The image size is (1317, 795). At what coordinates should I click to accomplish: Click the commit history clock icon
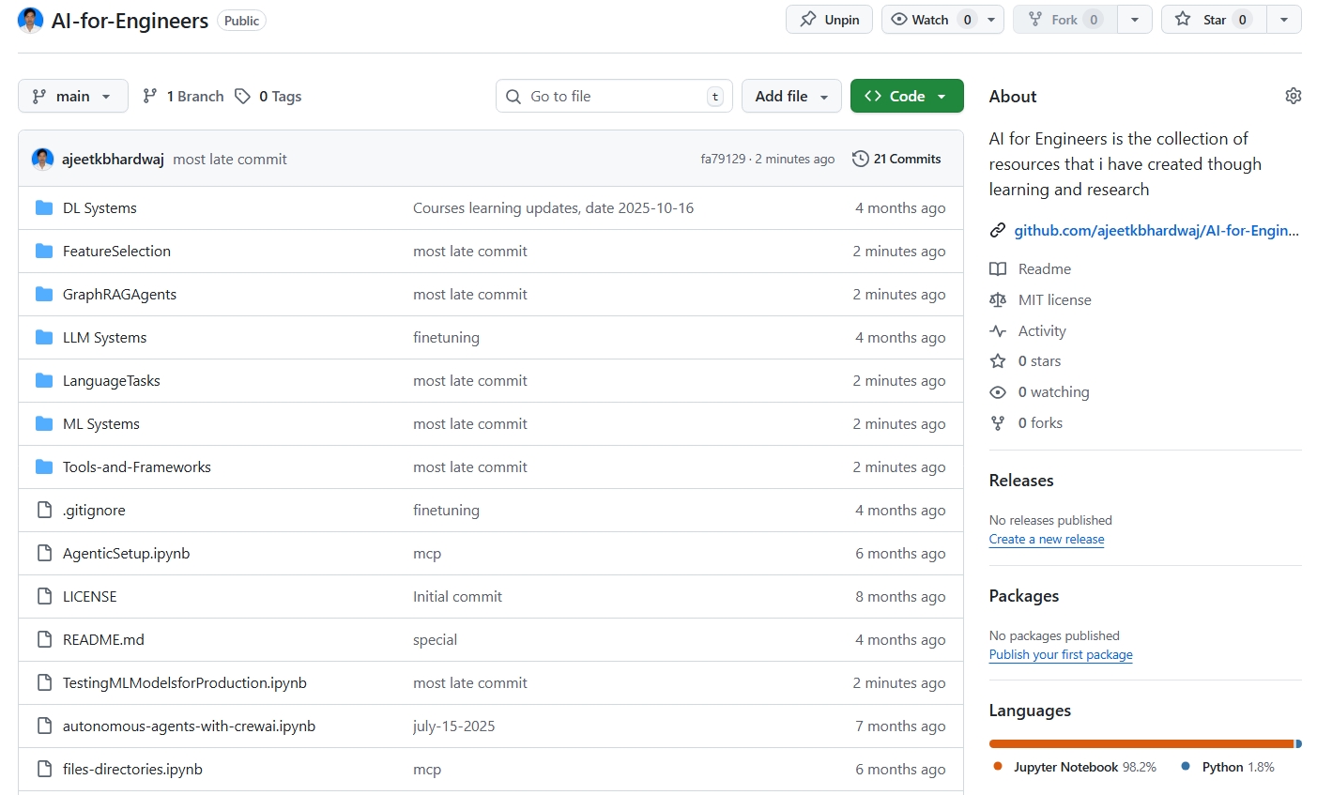[860, 159]
